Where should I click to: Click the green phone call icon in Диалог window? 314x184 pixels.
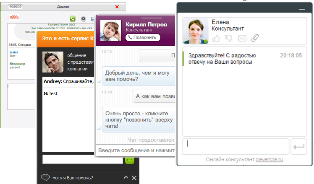73,18
